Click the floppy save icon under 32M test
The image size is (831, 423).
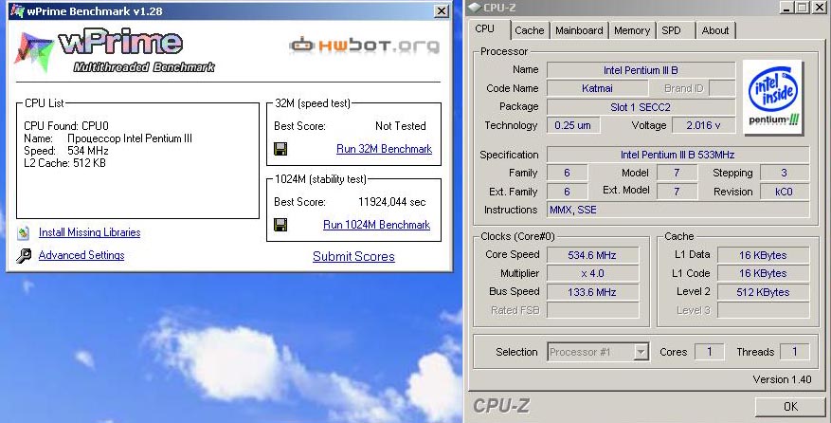coord(280,149)
